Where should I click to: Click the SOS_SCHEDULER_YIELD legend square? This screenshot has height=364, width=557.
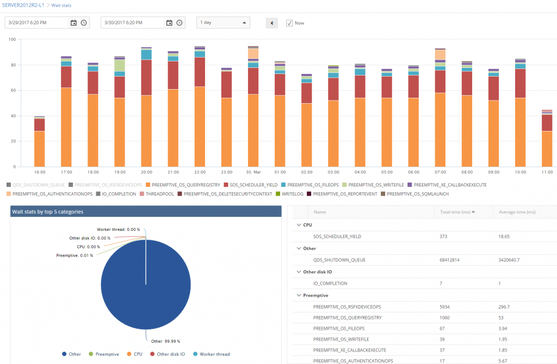point(227,185)
